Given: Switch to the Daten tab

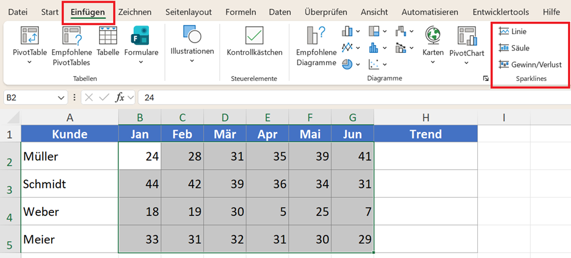Looking at the screenshot, I should click(x=280, y=12).
